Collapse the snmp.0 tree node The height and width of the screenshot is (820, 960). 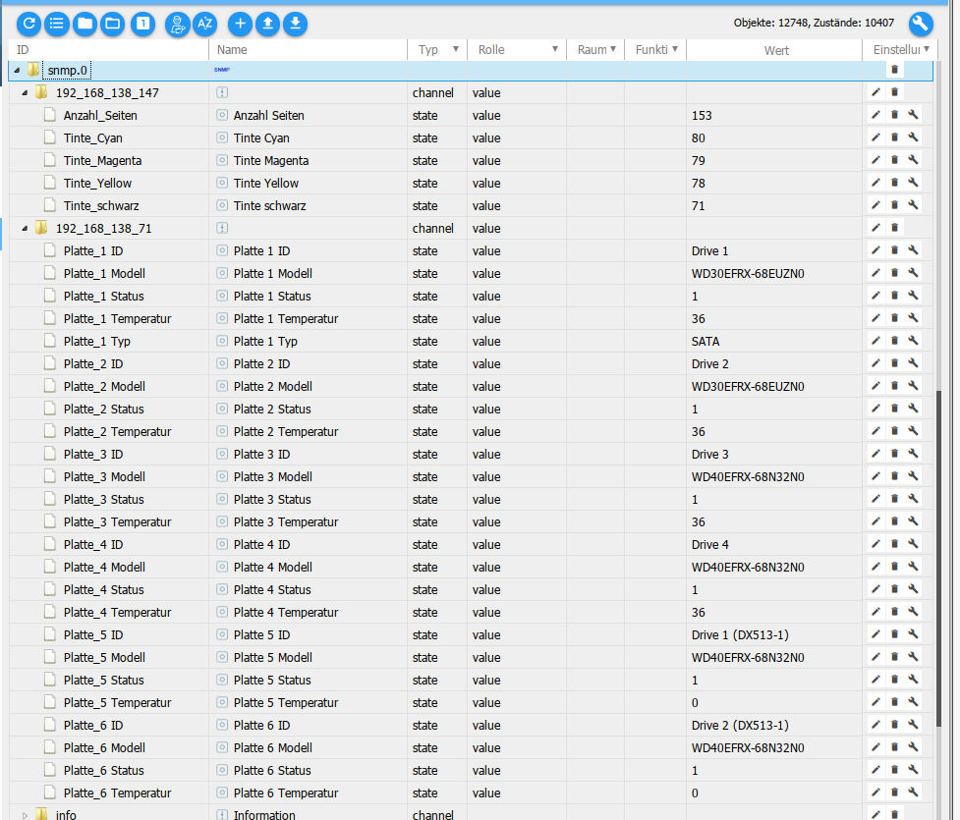17,71
